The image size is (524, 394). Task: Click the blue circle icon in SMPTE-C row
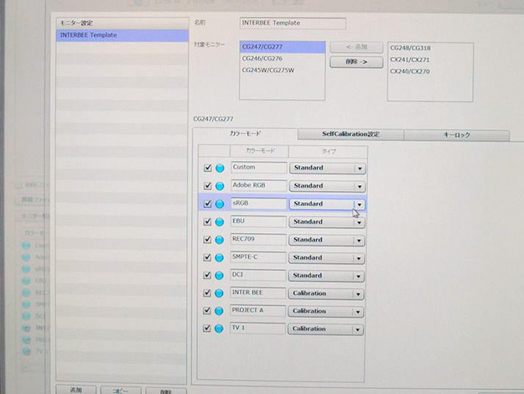point(219,257)
